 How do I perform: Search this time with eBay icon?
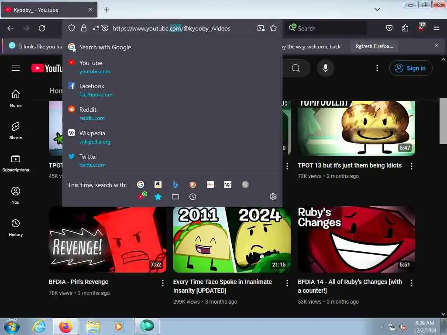pos(210,185)
